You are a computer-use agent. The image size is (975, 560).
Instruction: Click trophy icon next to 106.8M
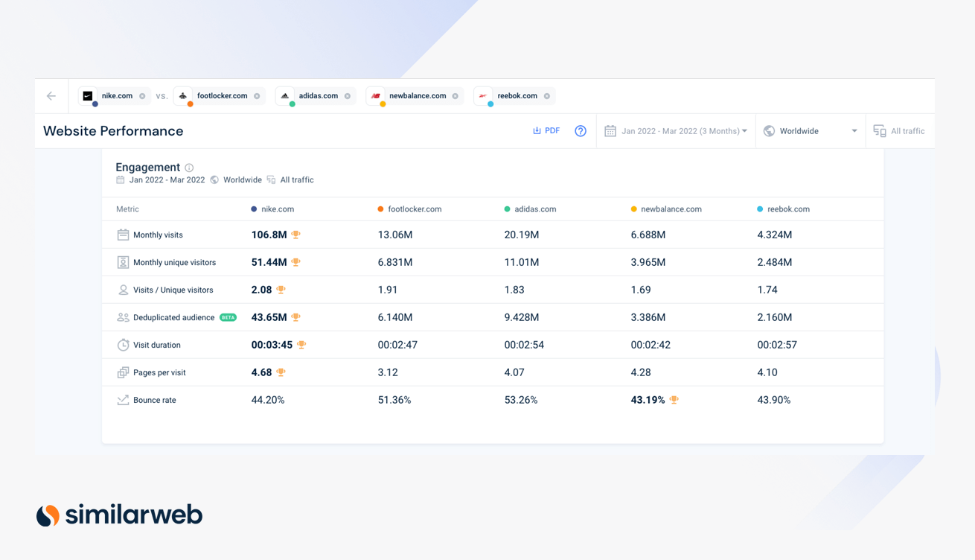[295, 235]
